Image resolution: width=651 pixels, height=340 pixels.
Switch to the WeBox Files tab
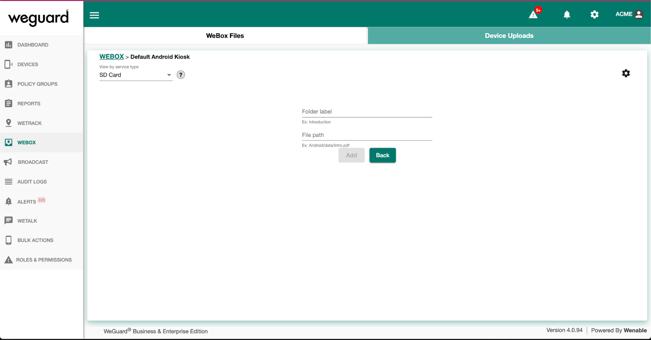click(x=225, y=36)
